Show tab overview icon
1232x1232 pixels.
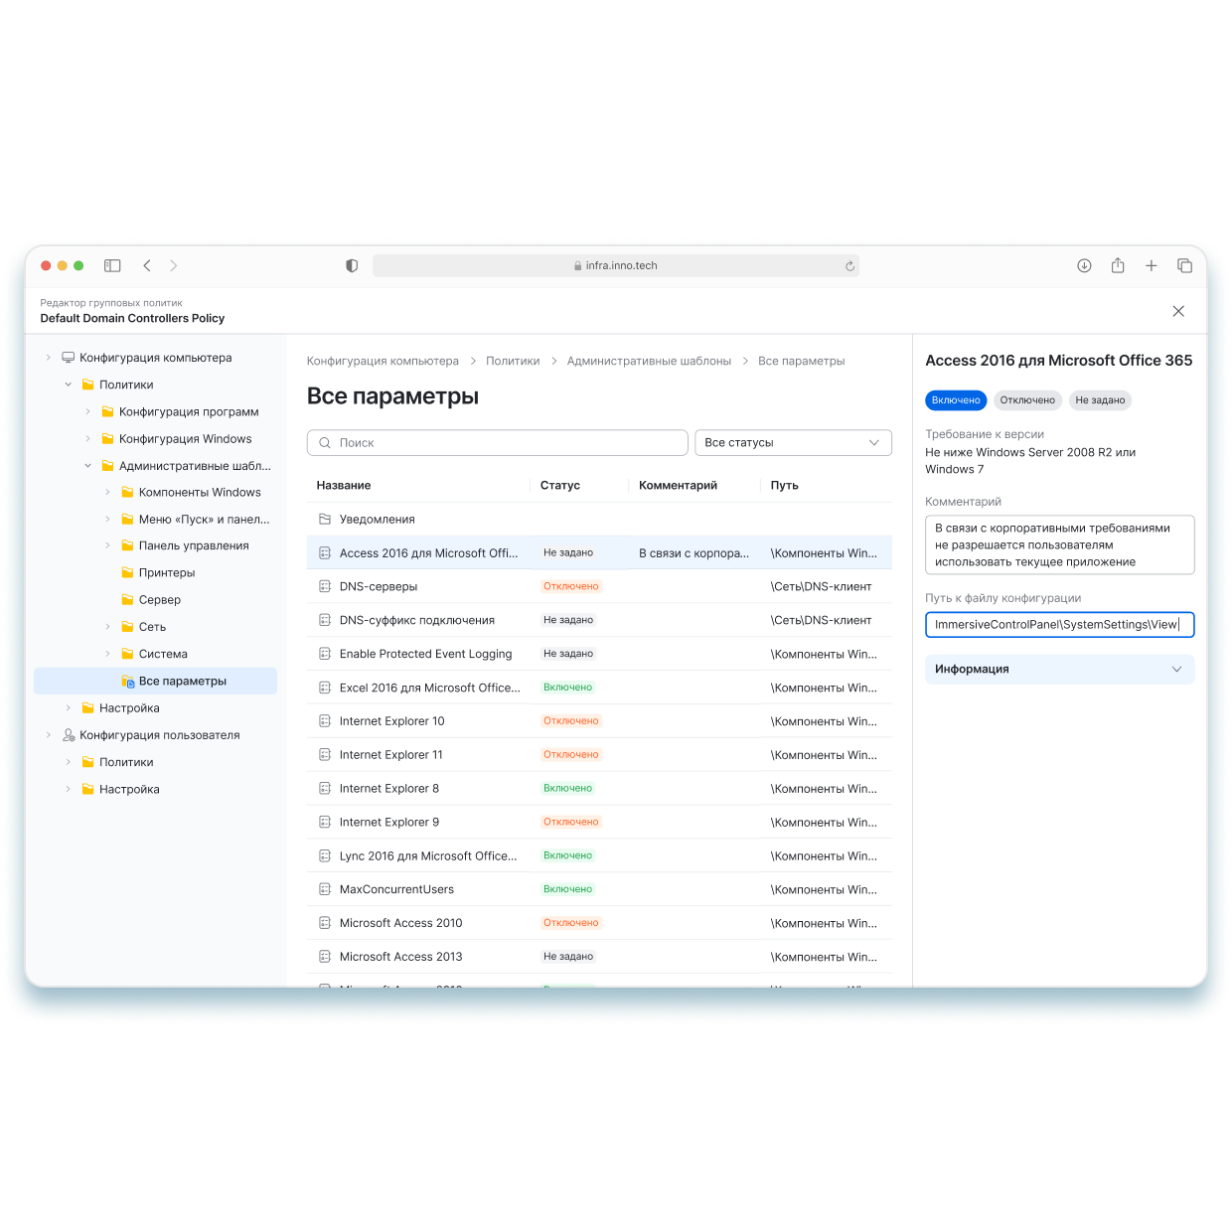(1184, 265)
